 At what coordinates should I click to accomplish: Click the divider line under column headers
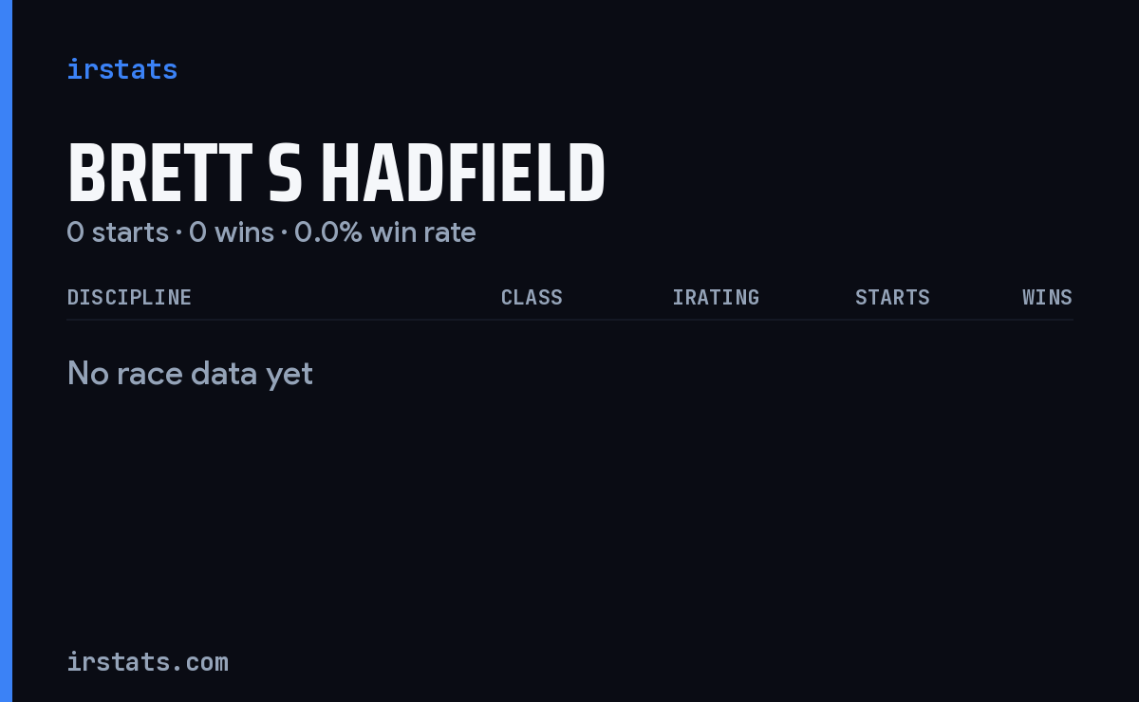tap(569, 320)
